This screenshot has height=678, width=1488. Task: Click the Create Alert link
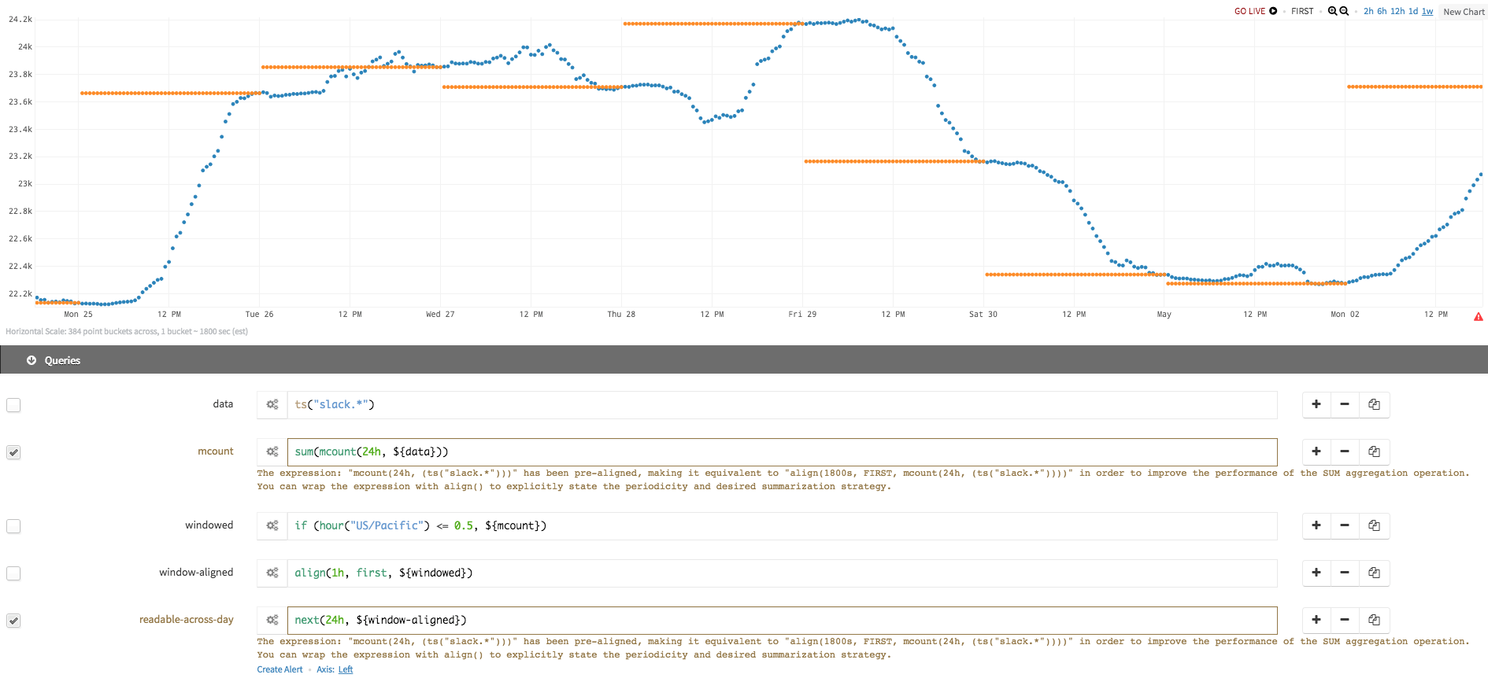click(x=279, y=669)
